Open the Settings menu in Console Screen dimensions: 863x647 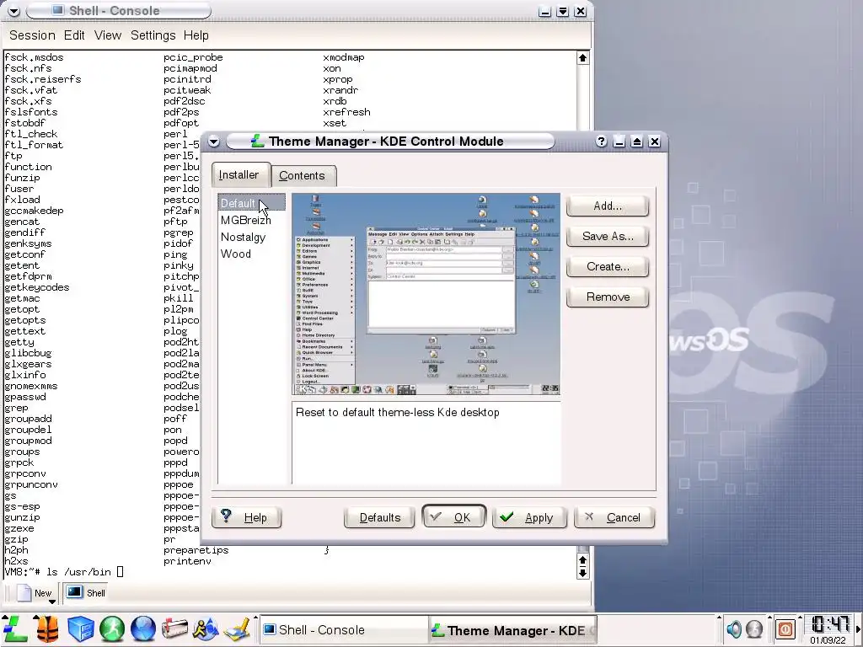point(153,35)
